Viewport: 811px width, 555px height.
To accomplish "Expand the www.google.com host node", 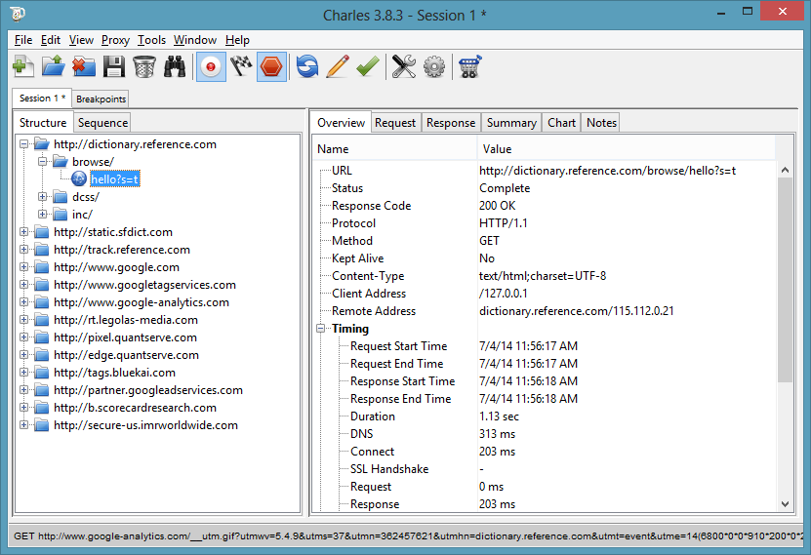I will [x=23, y=267].
